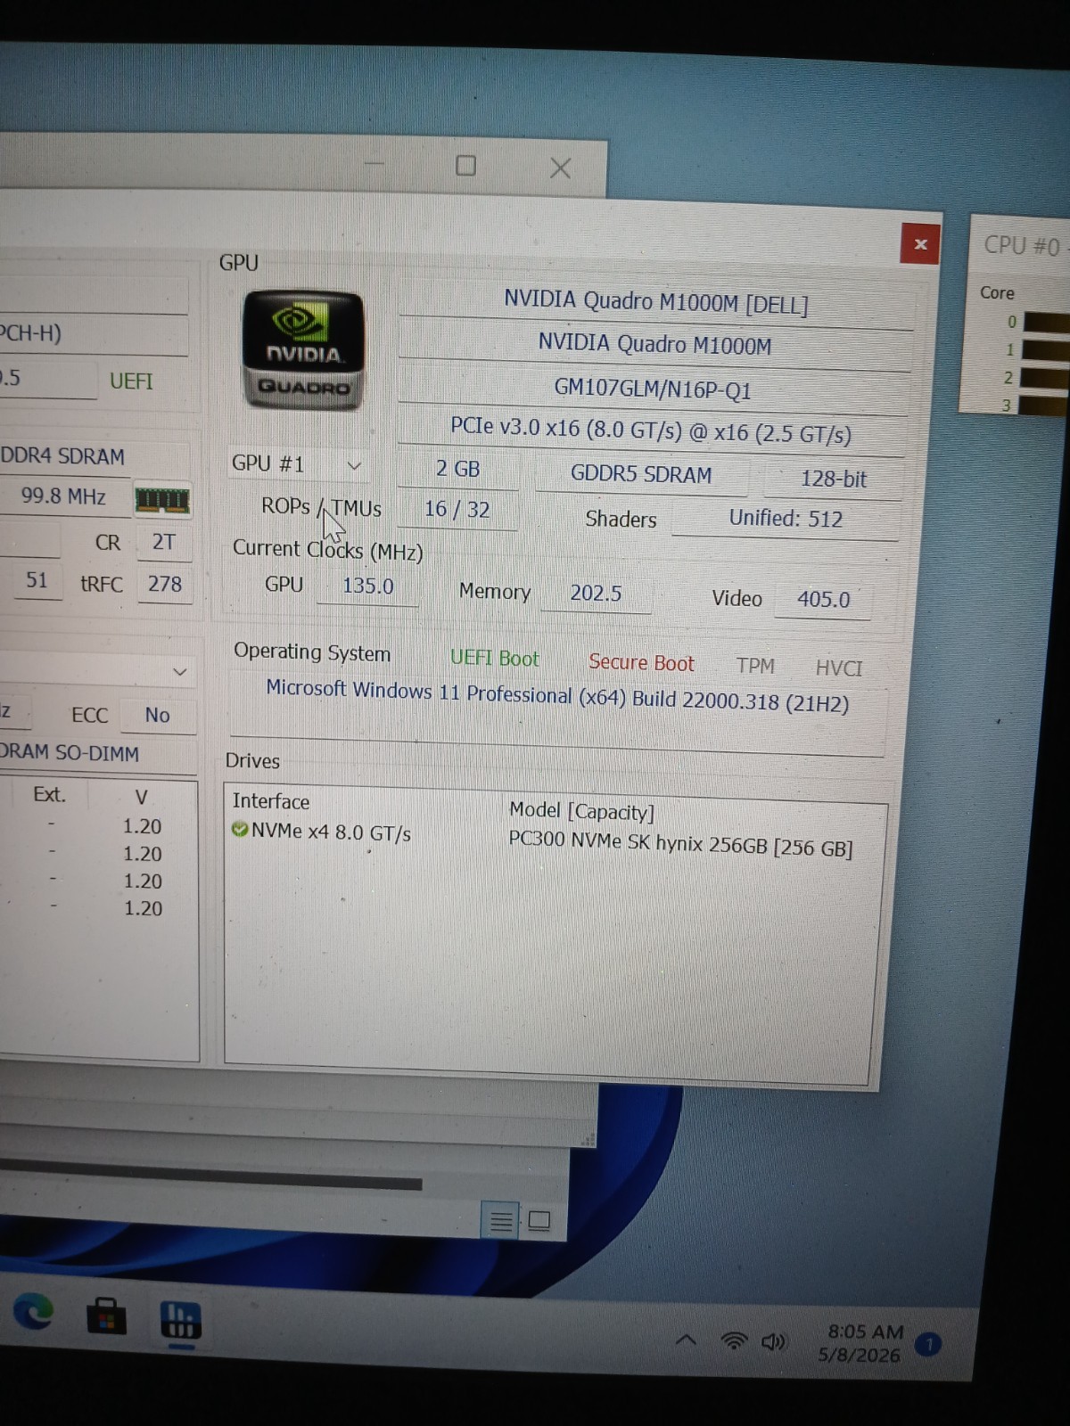The height and width of the screenshot is (1426, 1070).
Task: Click the ECC No value
Action: pos(157,715)
